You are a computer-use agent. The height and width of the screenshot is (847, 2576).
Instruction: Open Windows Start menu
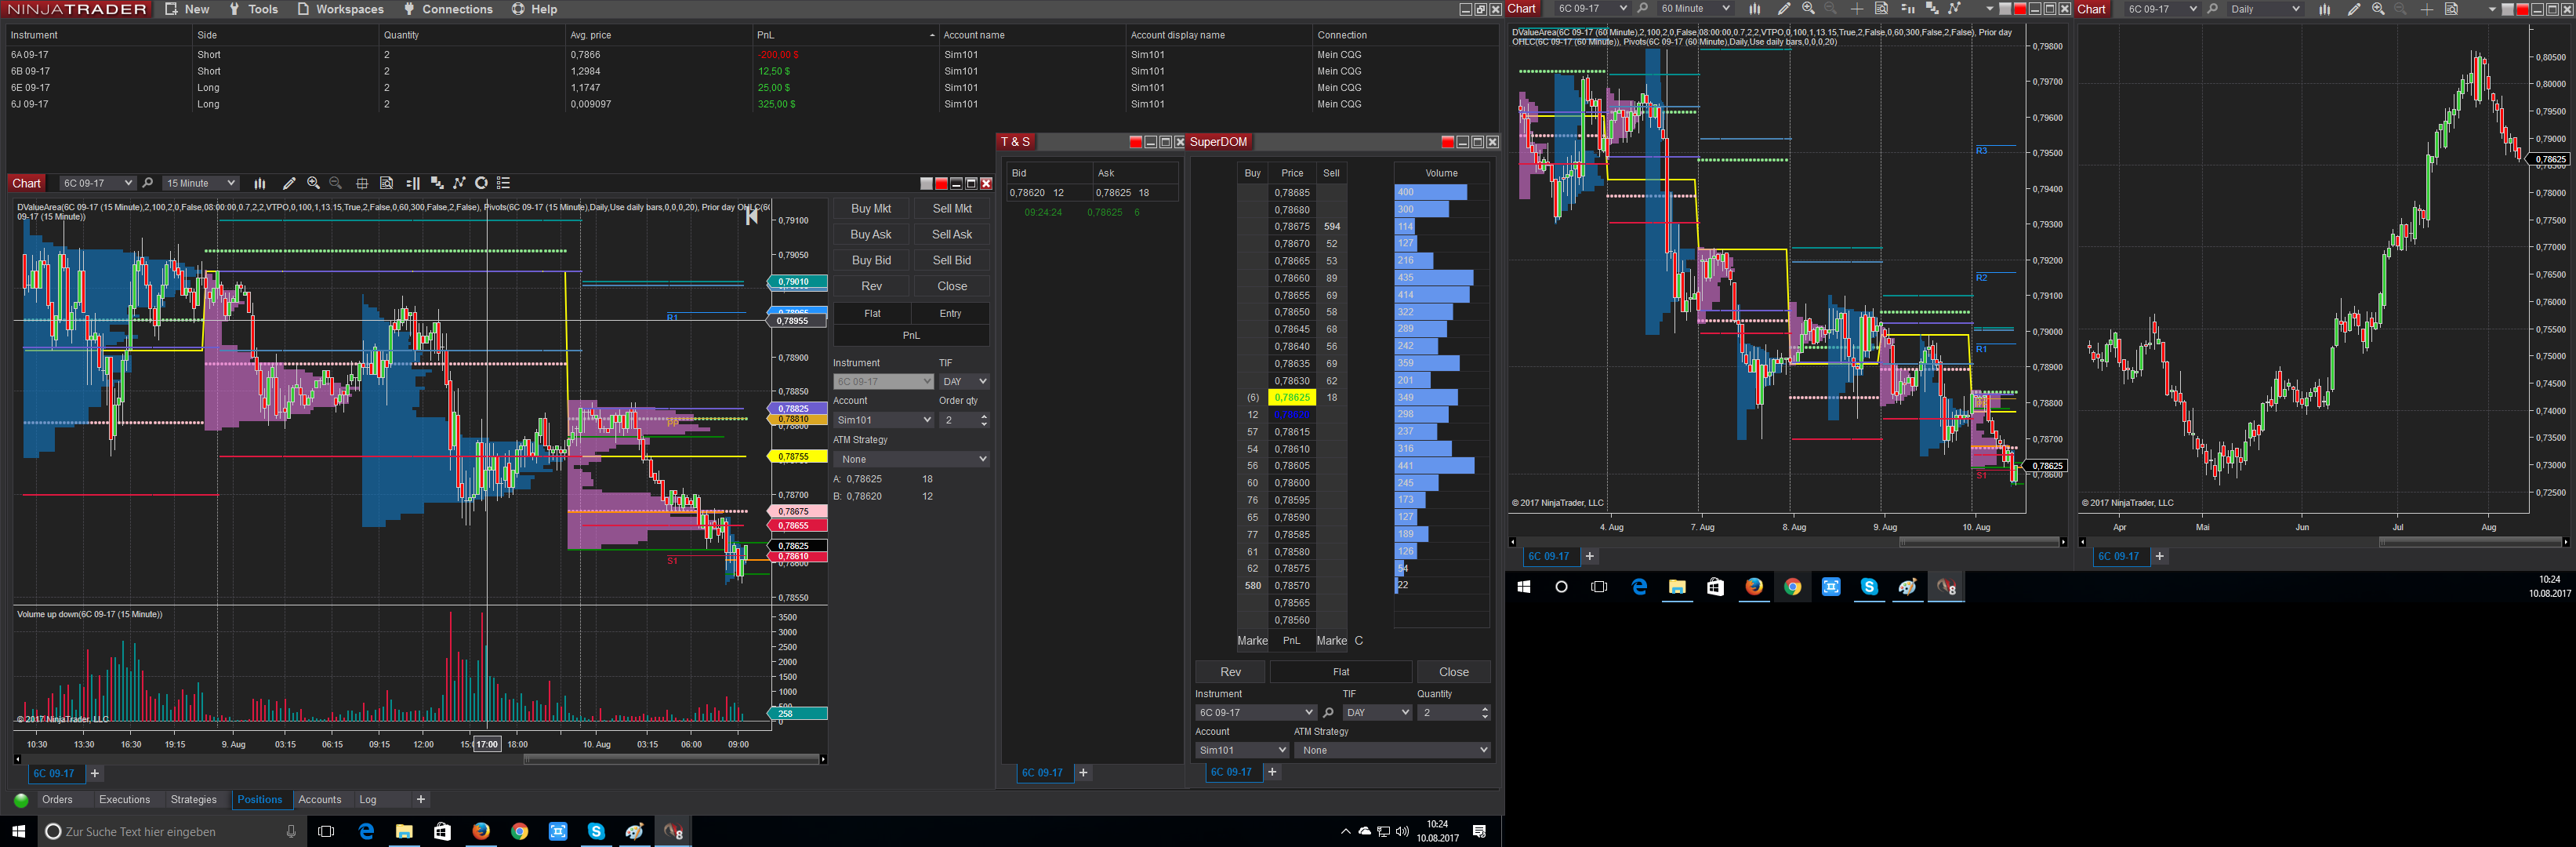pyautogui.click(x=18, y=831)
